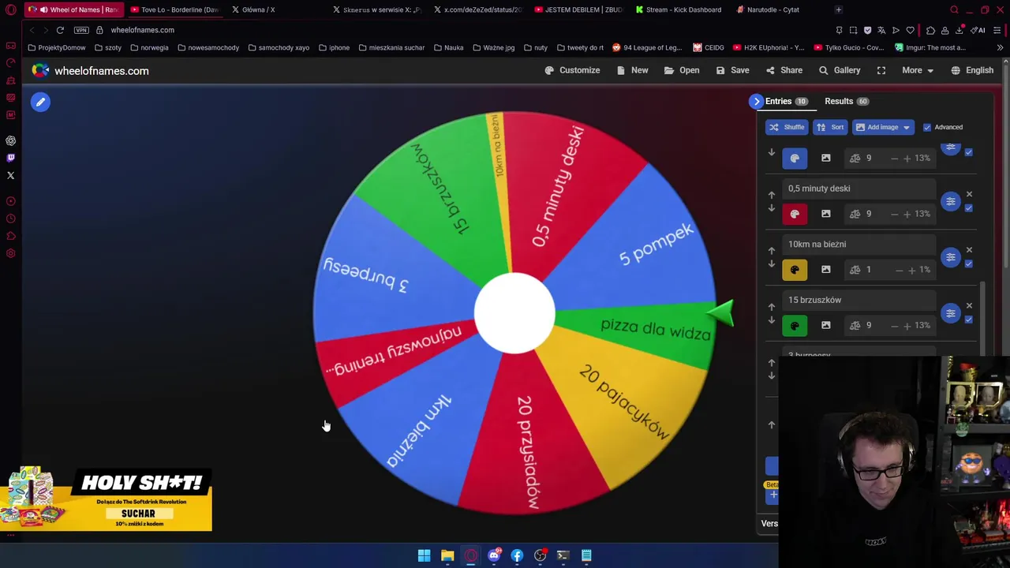Add an image to 15 brzuszków entry
This screenshot has width=1010, height=568.
pyautogui.click(x=825, y=325)
